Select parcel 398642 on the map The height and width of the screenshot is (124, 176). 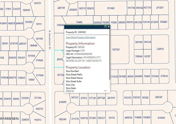[x=139, y=56]
